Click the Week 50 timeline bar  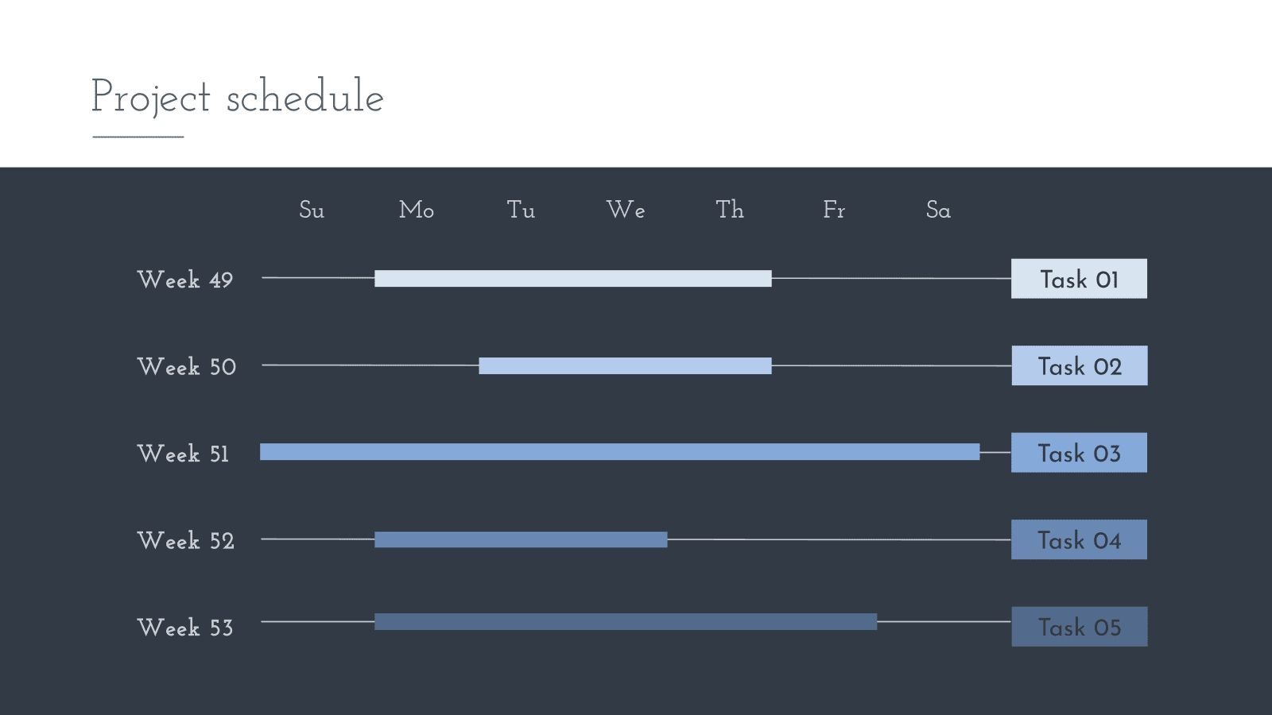click(x=625, y=366)
